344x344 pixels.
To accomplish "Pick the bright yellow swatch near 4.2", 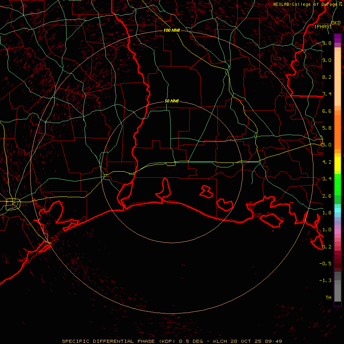I will (x=338, y=164).
